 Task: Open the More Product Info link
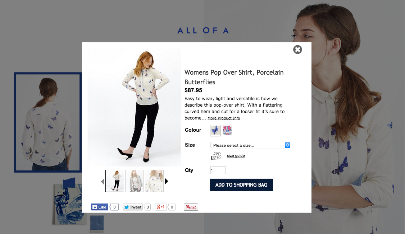pyautogui.click(x=224, y=118)
